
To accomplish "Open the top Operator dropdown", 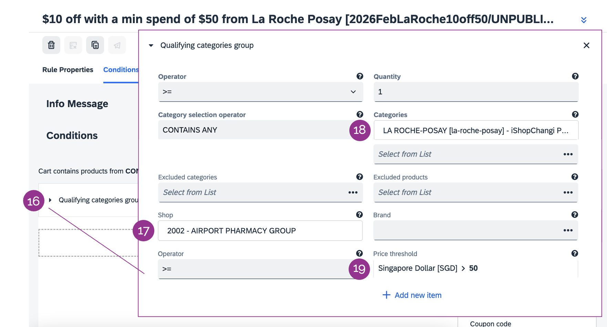I will [260, 92].
